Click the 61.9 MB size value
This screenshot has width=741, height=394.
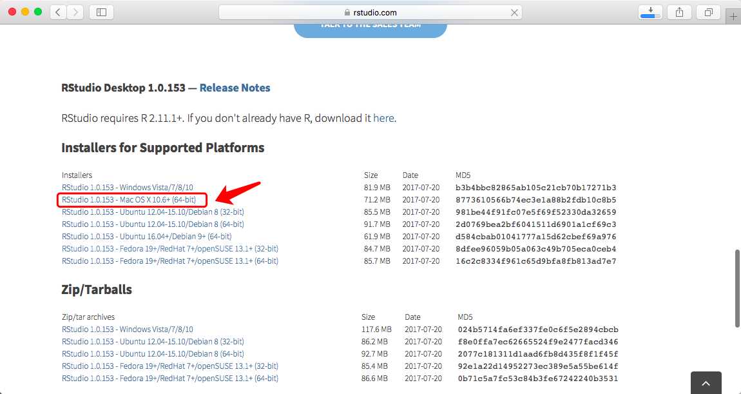[x=377, y=237]
